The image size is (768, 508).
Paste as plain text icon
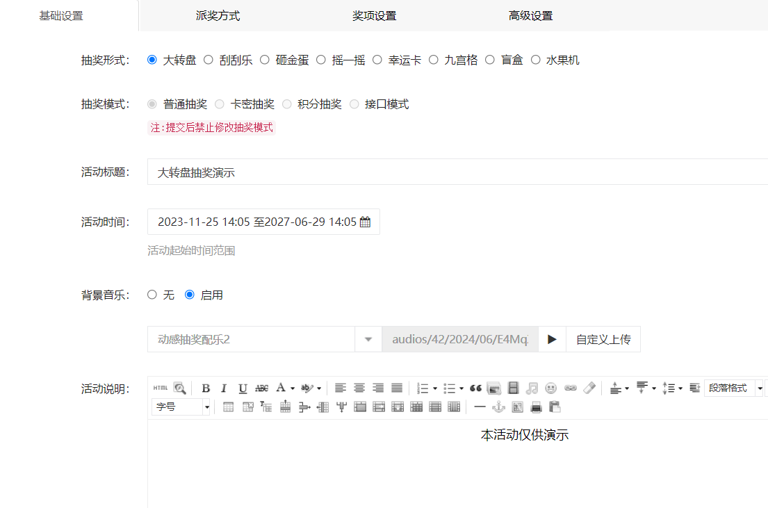(555, 407)
